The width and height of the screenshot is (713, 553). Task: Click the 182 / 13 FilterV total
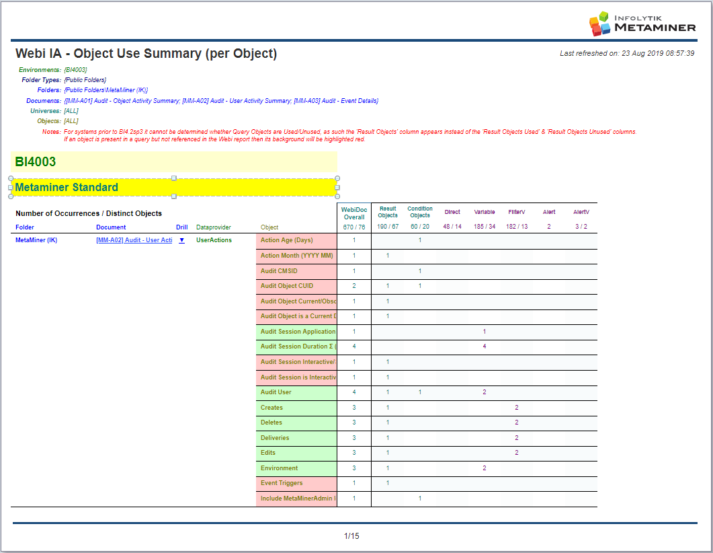(517, 227)
